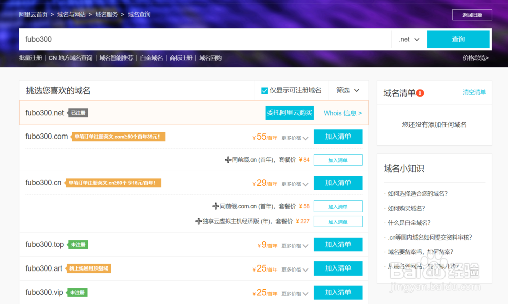
Task: Open 如何购买域名? article
Action: pyautogui.click(x=406, y=208)
